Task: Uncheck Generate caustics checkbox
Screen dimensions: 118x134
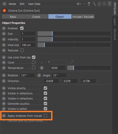Action: pyautogui.click(x=45, y=104)
